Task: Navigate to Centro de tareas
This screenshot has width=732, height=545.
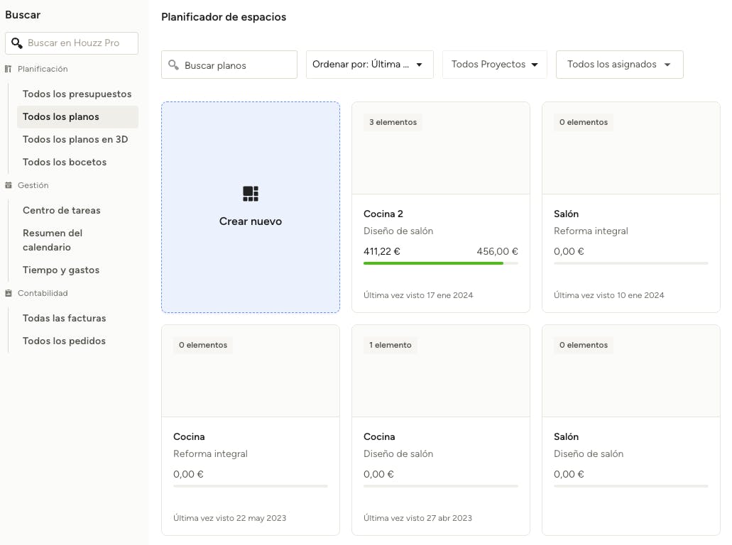Action: [x=62, y=210]
